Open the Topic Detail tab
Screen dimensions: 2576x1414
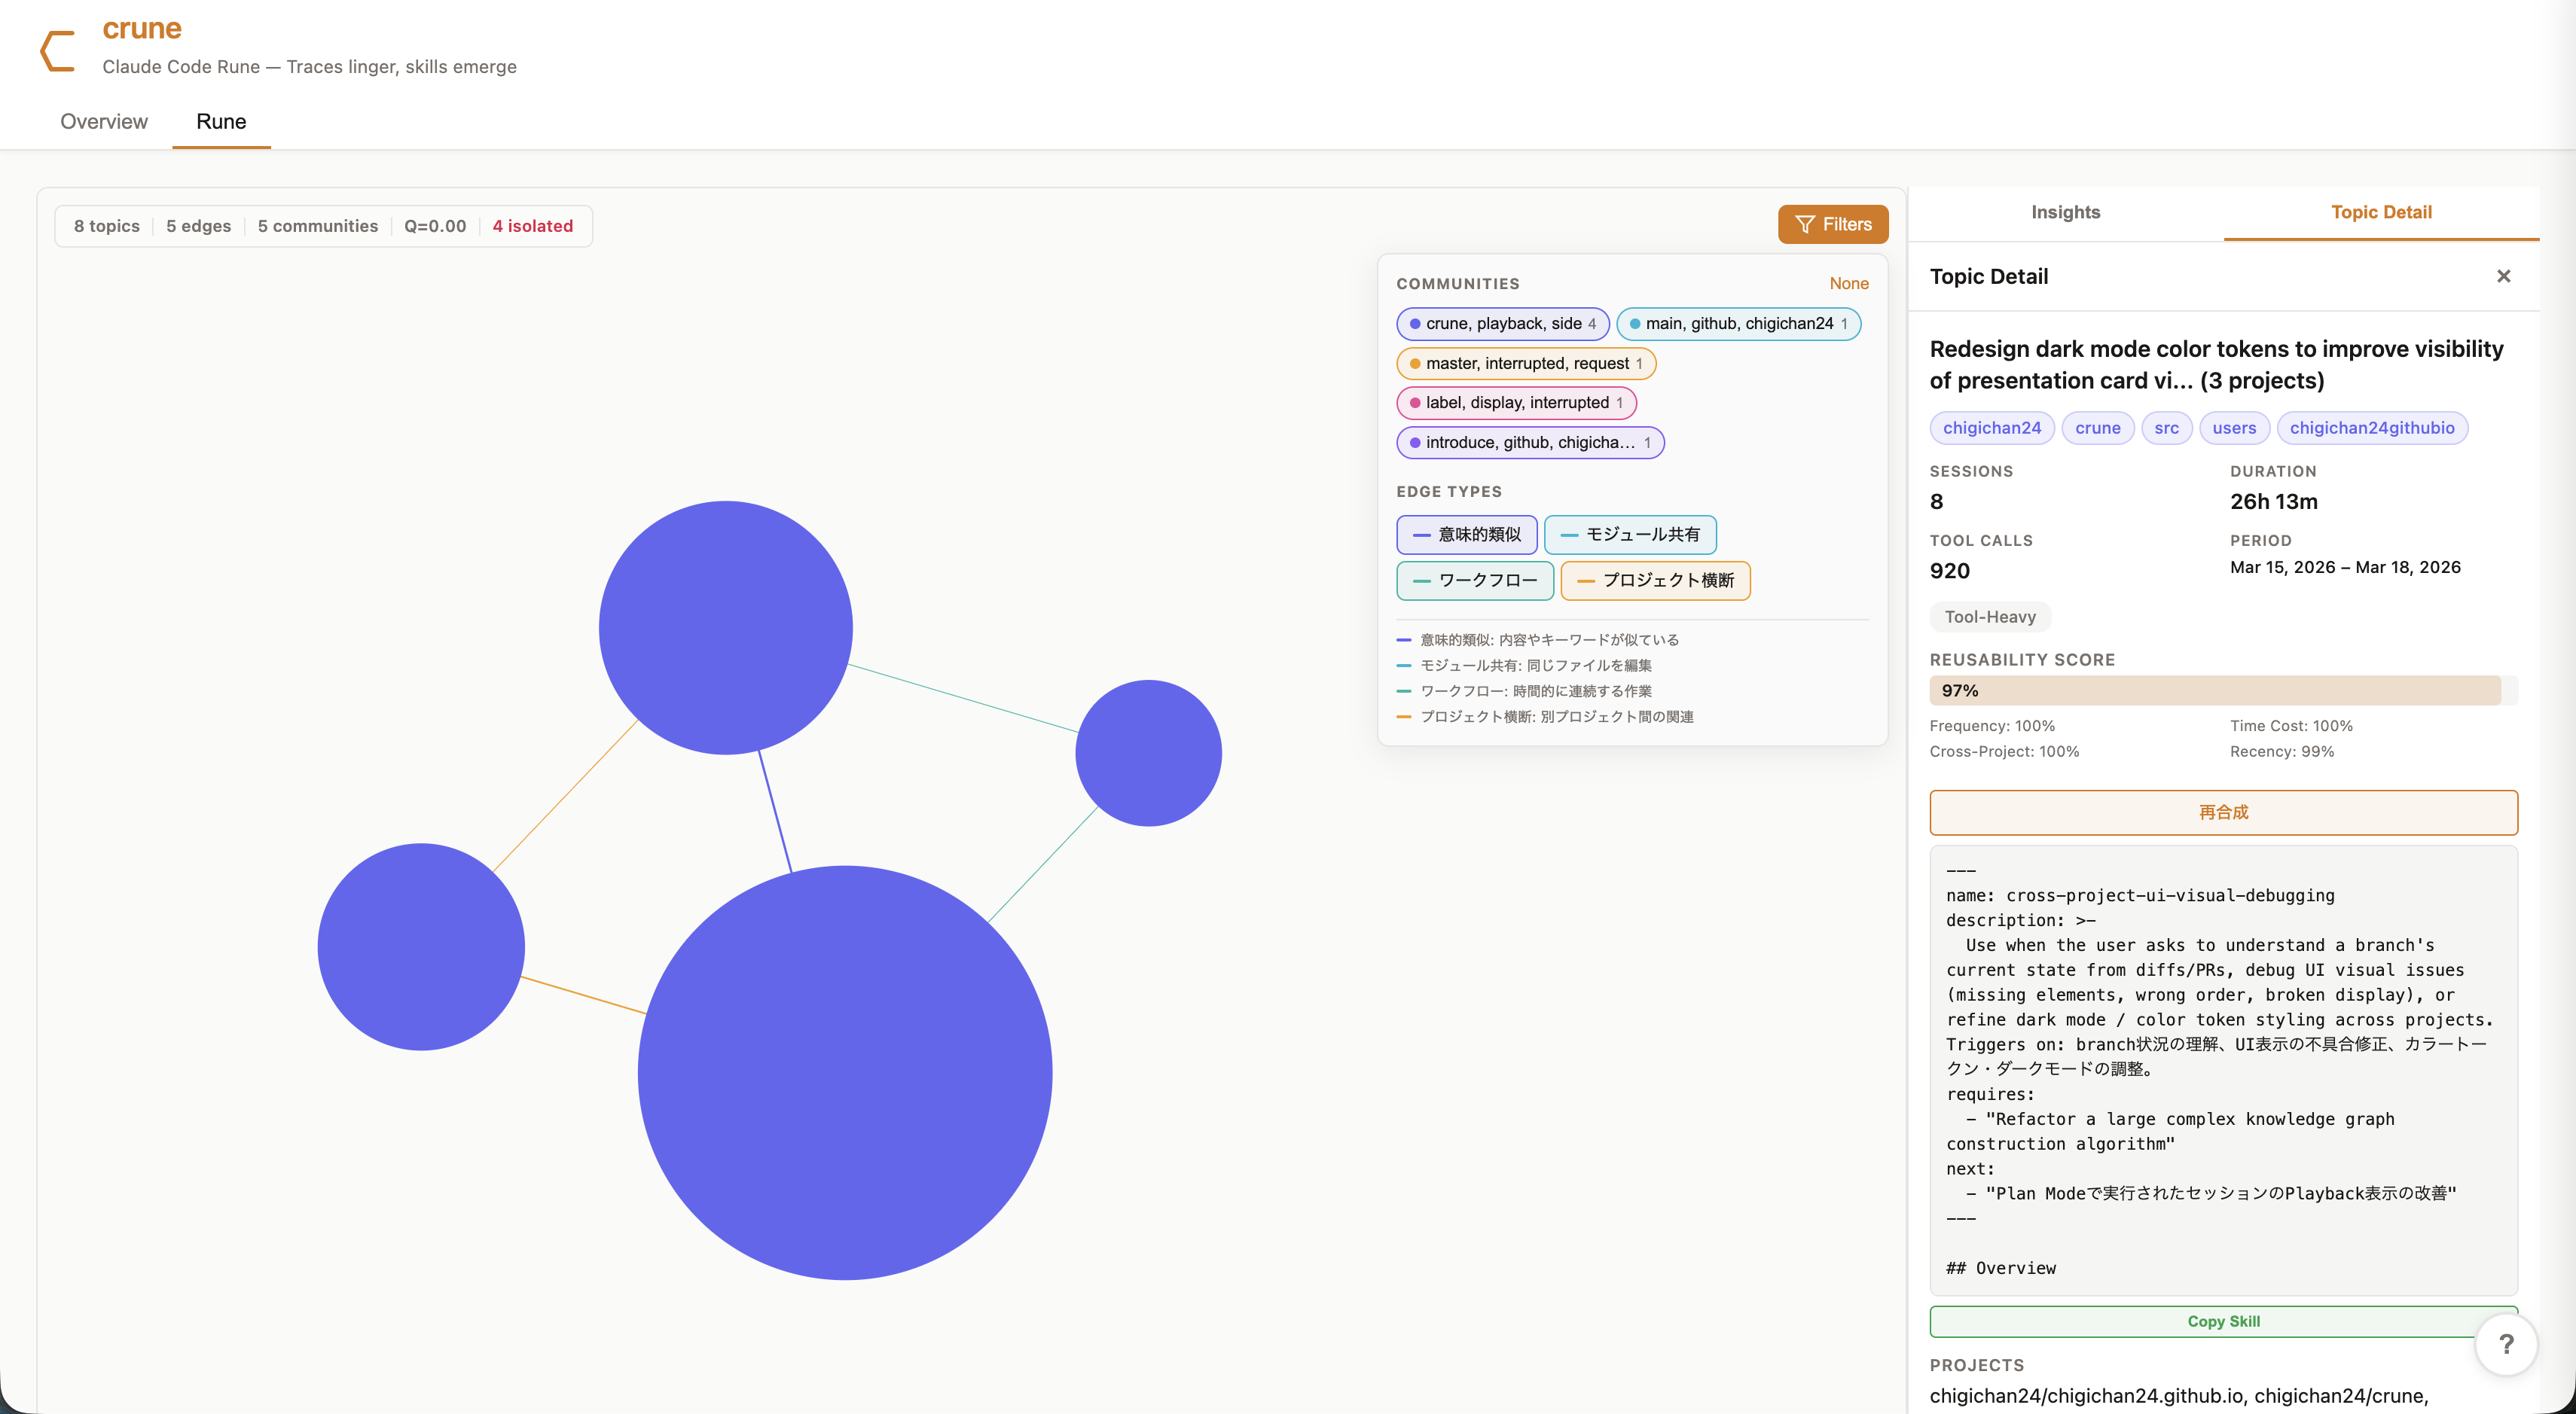pos(2381,212)
